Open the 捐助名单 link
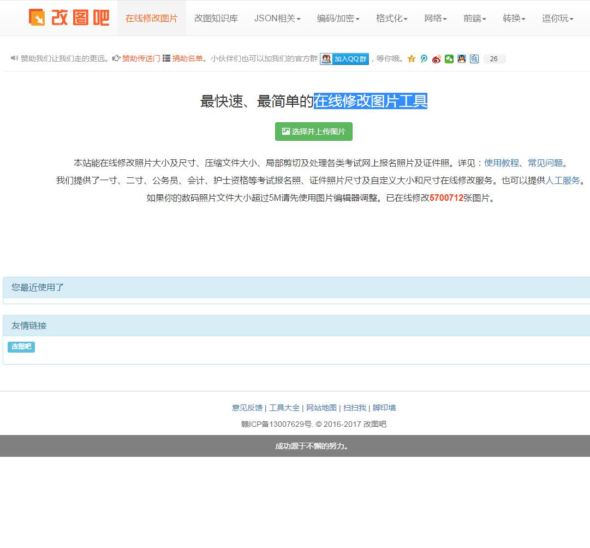 click(x=187, y=59)
